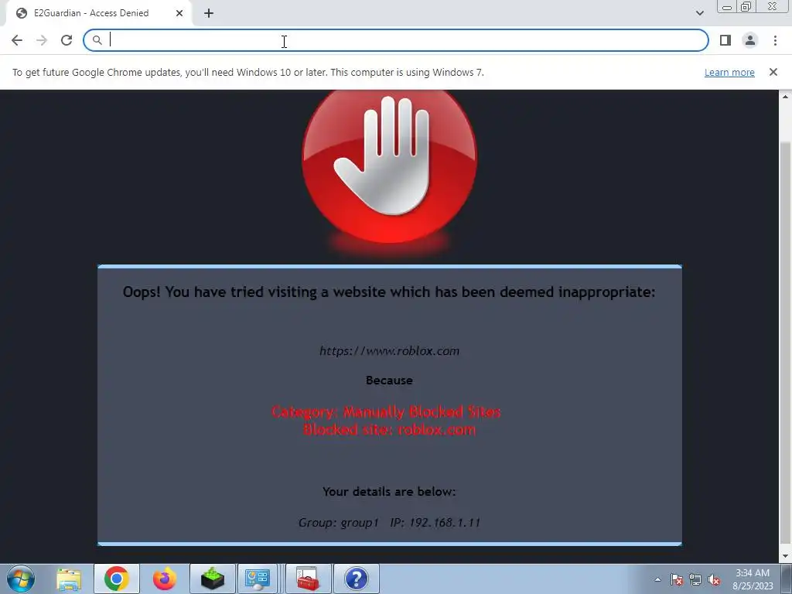Click the 'Group: group1' detail text
The height and width of the screenshot is (594, 792).
339,522
